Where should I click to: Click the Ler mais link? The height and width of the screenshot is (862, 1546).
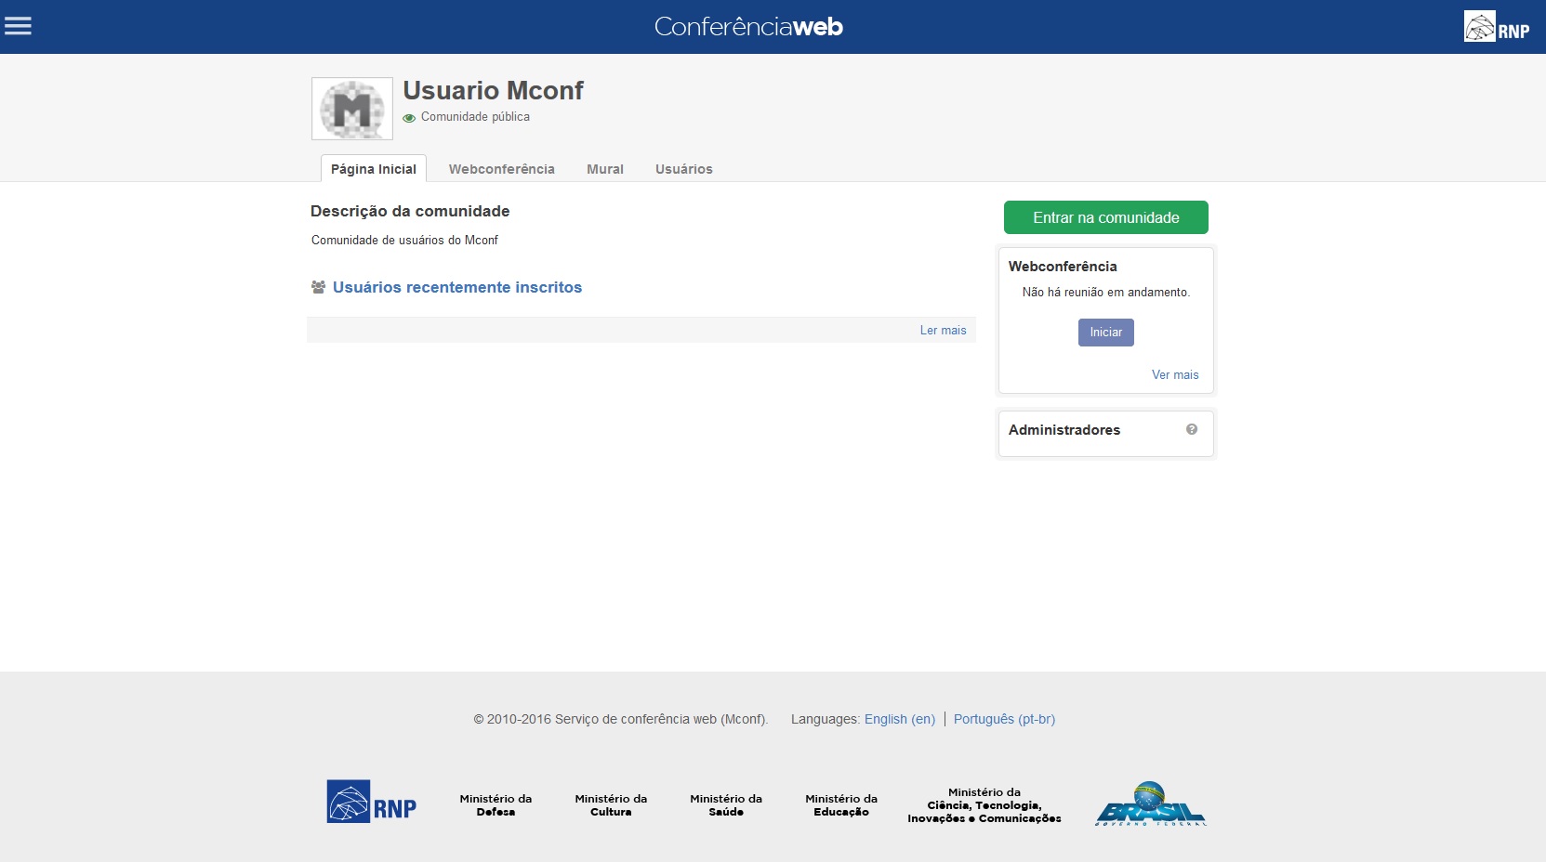point(943,331)
